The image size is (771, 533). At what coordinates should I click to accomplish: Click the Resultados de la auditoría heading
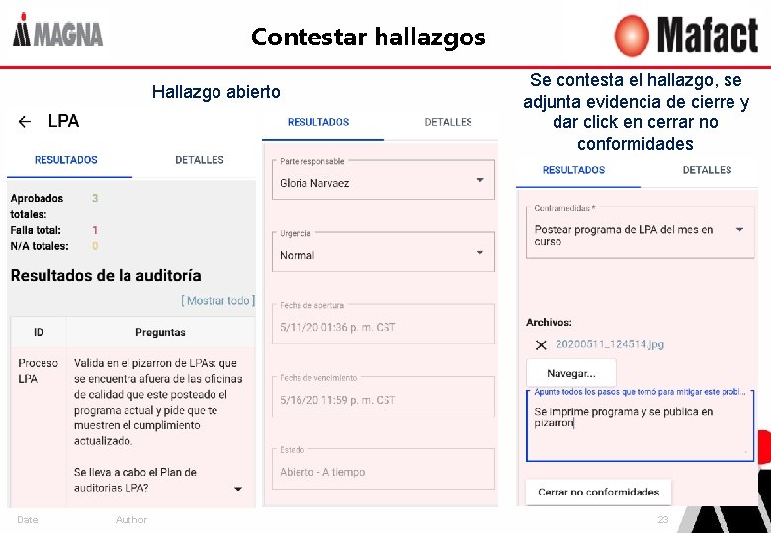coord(106,275)
